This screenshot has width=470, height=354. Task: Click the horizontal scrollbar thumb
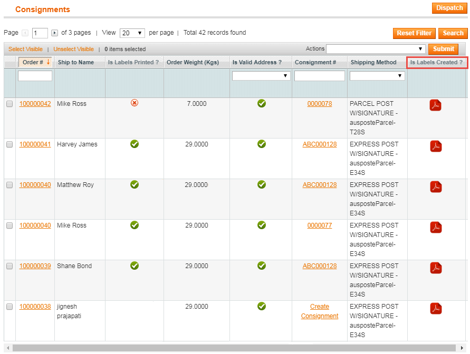click(x=234, y=348)
